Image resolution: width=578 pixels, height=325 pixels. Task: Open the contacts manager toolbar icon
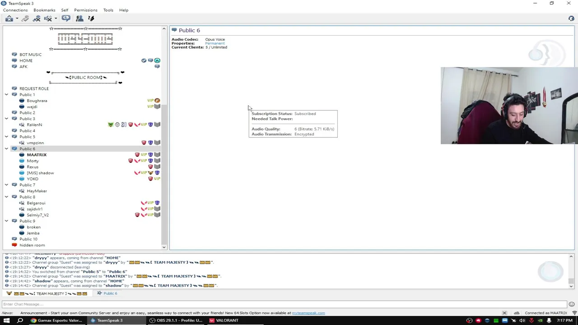[79, 19]
